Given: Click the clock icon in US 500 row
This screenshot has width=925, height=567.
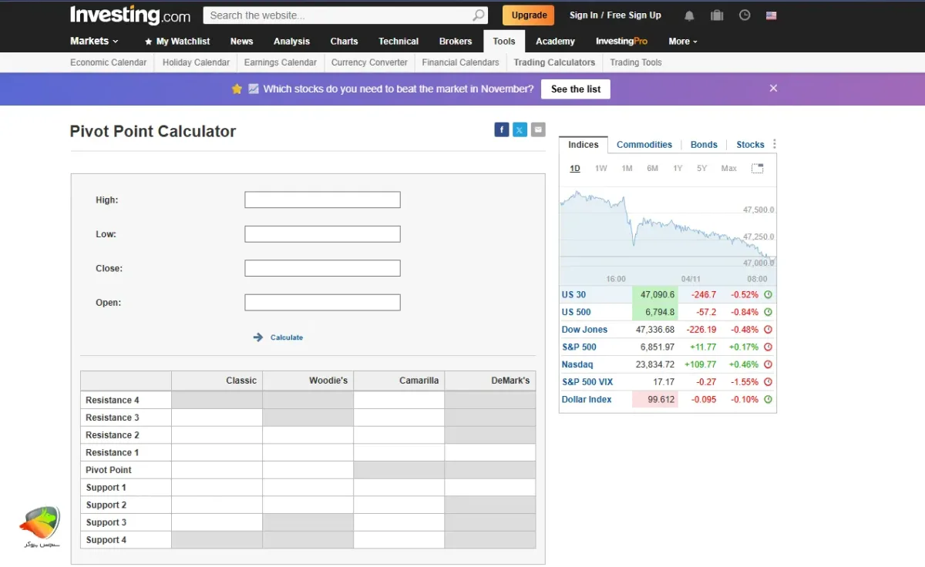Looking at the screenshot, I should [768, 312].
